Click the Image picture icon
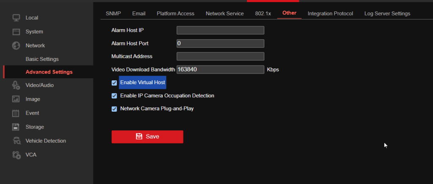433x184 pixels. click(x=16, y=99)
